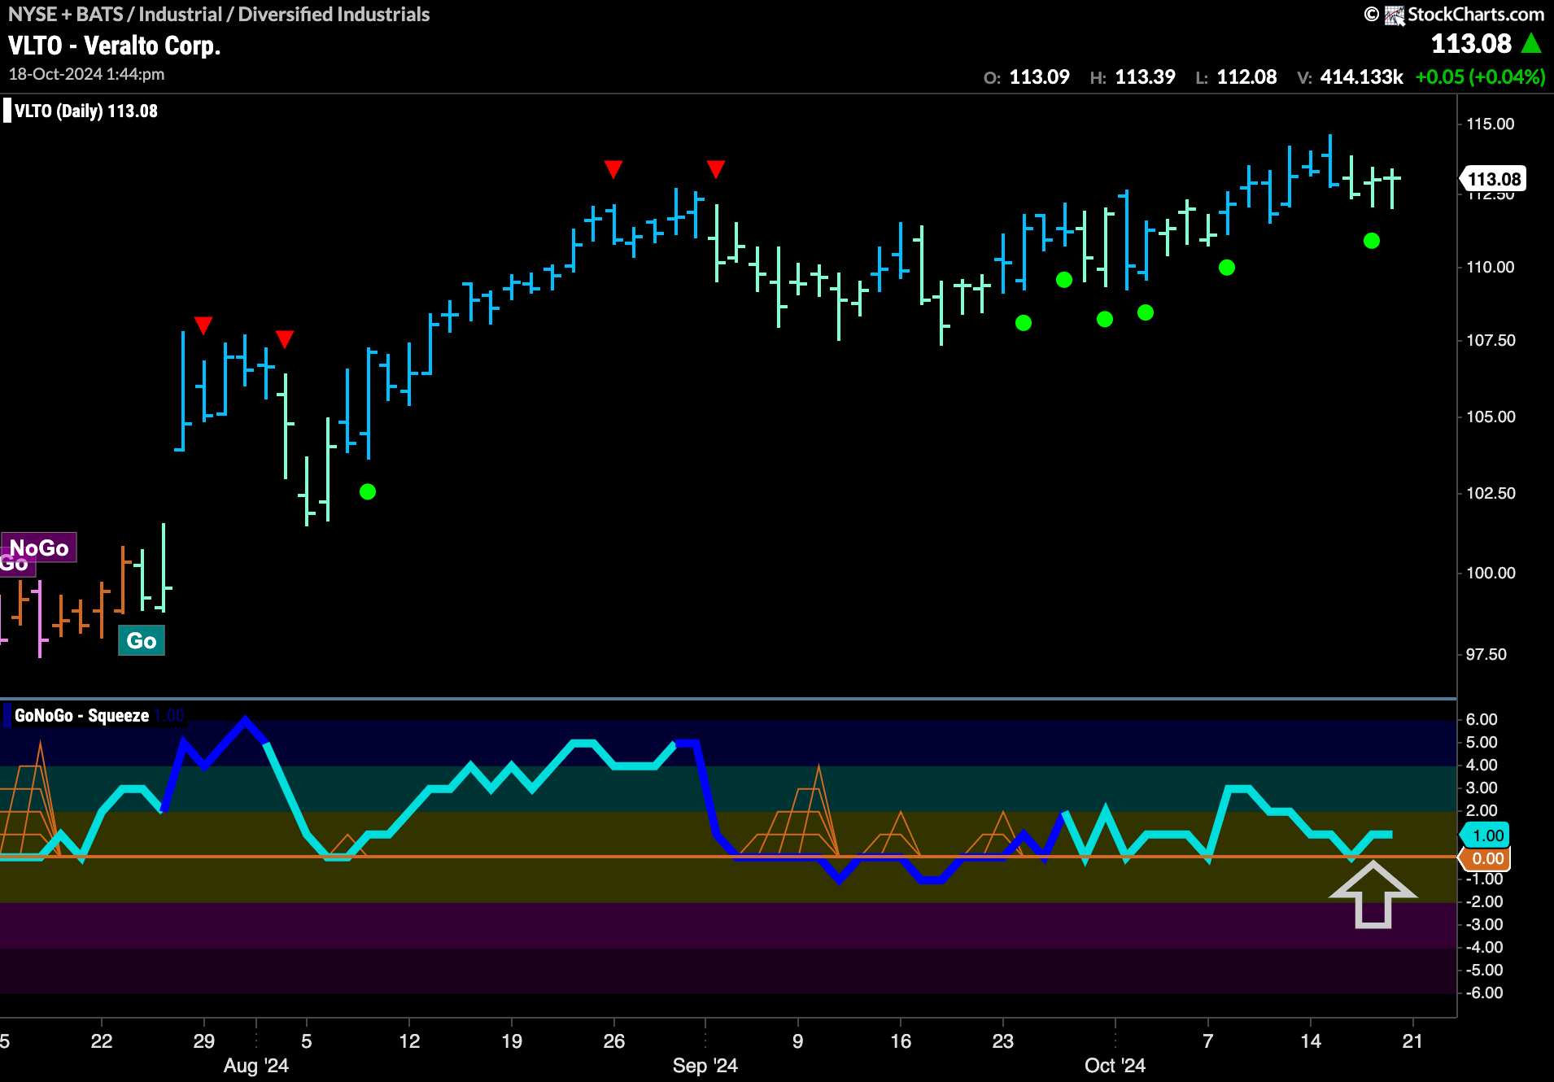Click the date label 19 on time axis
1554x1082 pixels.
512,1041
